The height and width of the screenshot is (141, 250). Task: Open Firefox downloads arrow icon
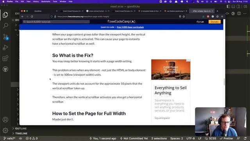[203, 16]
